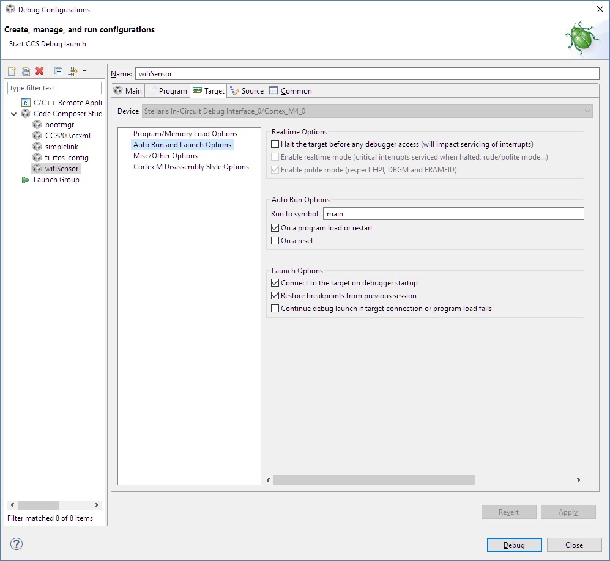Click the Run to symbol input field
The image size is (610, 561).
(x=453, y=214)
